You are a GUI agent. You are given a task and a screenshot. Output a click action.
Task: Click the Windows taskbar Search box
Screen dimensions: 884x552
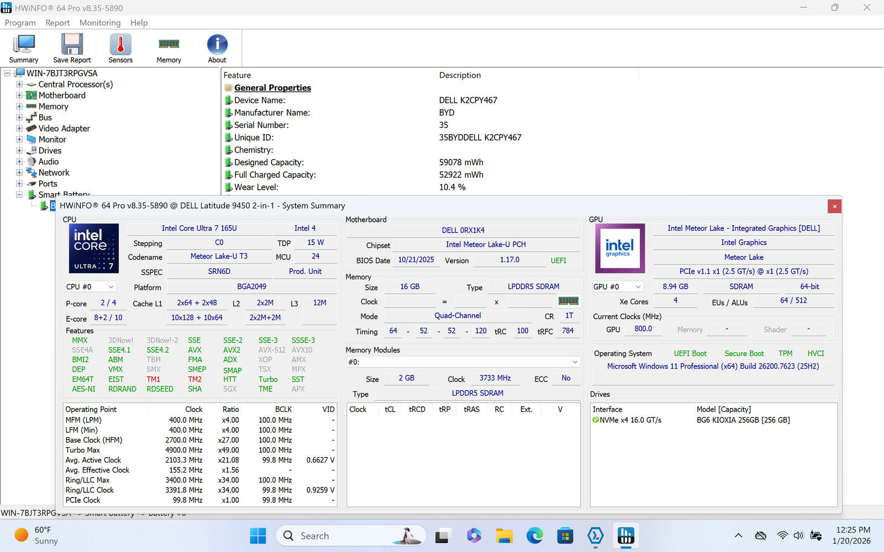click(x=350, y=535)
